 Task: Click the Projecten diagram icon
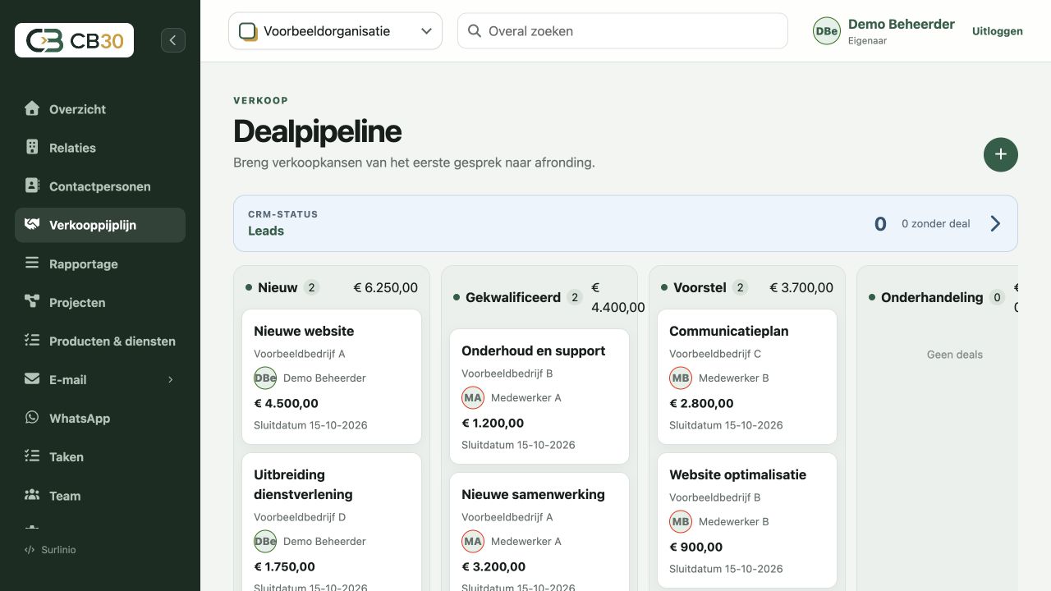coord(32,301)
